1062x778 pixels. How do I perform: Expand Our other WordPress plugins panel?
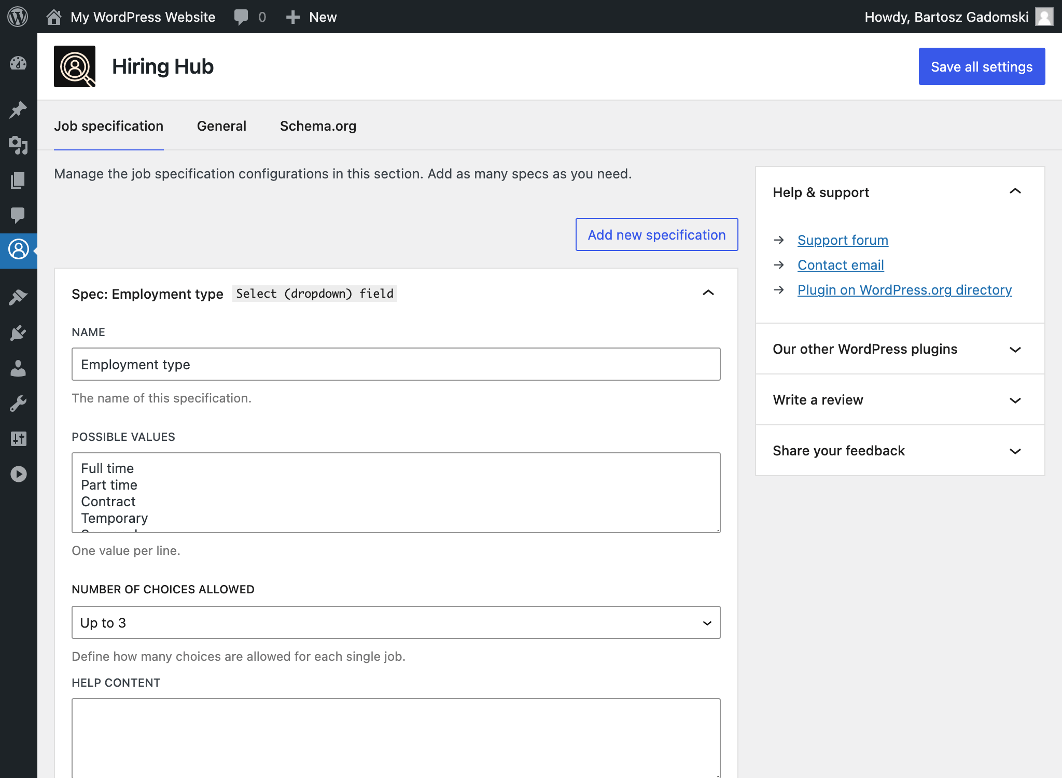click(x=1015, y=350)
